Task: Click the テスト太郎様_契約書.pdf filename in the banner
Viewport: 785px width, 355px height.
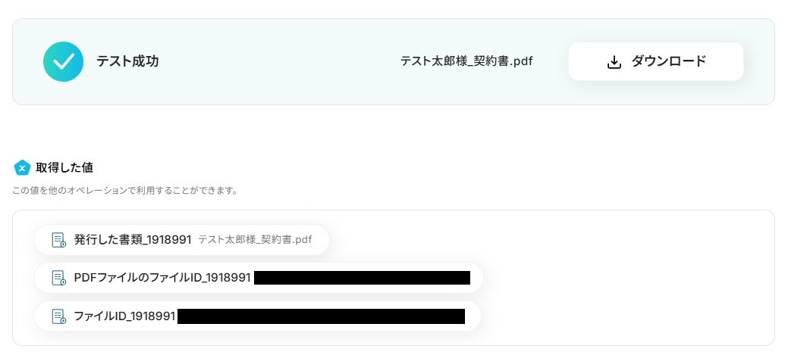Action: coord(466,61)
